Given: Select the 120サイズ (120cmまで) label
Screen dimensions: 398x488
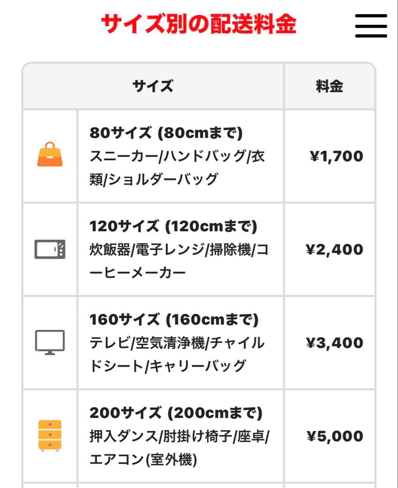Looking at the screenshot, I should coord(173,226).
